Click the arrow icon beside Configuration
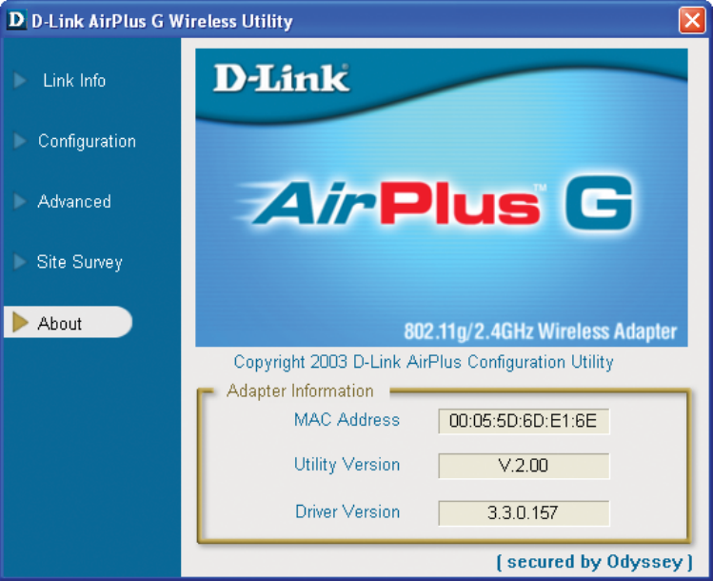713x581 pixels. pyautogui.click(x=20, y=141)
